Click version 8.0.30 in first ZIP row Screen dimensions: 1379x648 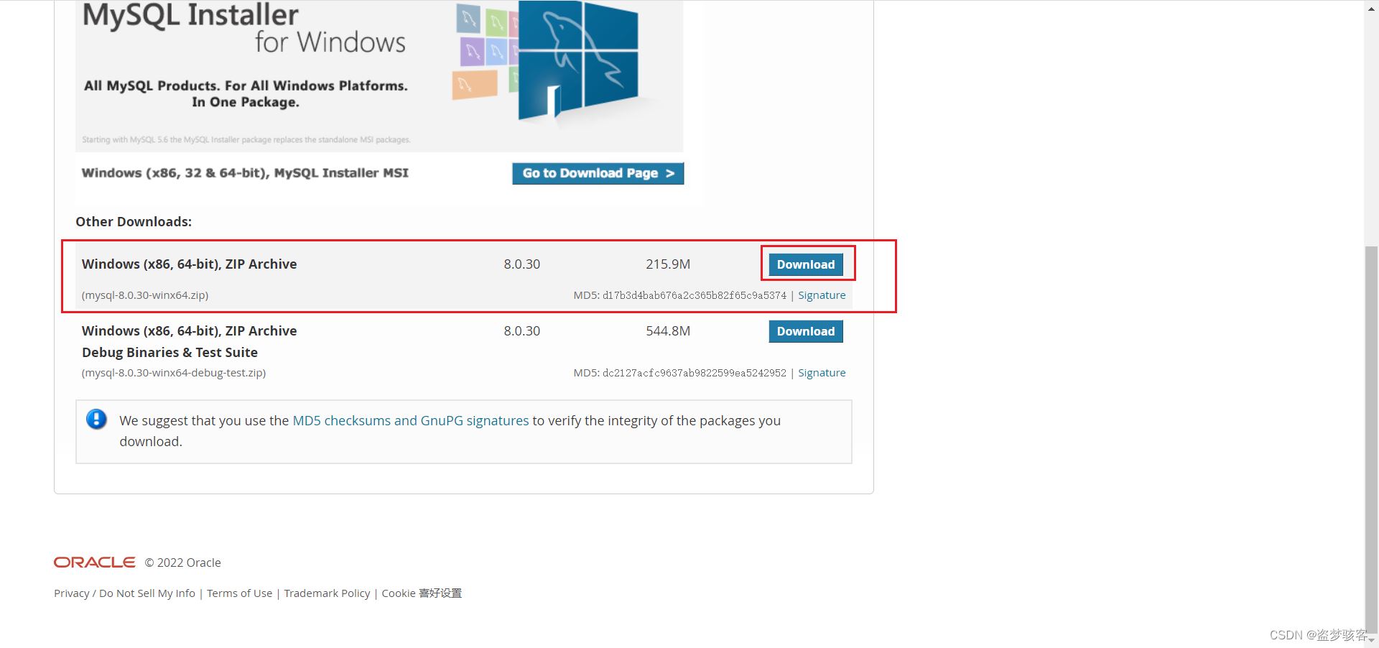point(522,264)
